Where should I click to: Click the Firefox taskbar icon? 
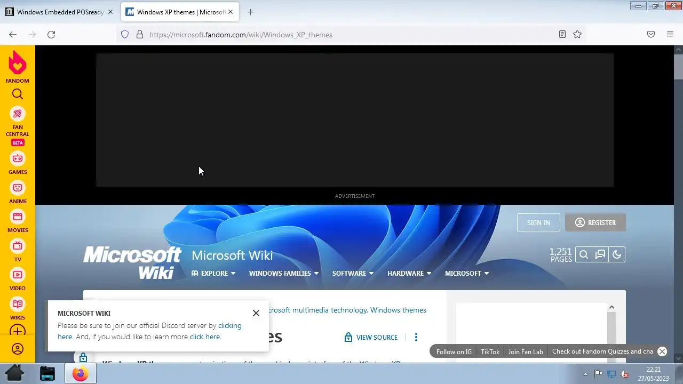point(81,373)
